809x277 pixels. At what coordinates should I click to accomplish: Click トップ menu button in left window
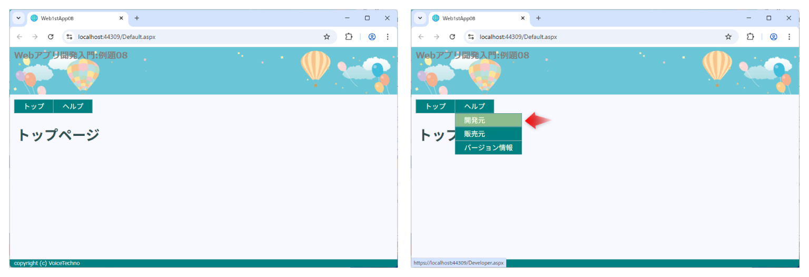pyautogui.click(x=34, y=106)
